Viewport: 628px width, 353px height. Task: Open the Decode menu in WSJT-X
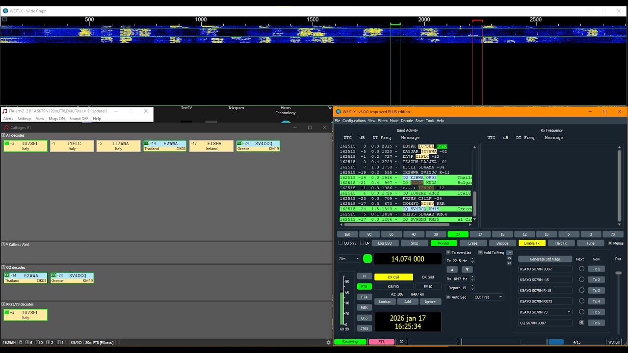[x=407, y=121]
